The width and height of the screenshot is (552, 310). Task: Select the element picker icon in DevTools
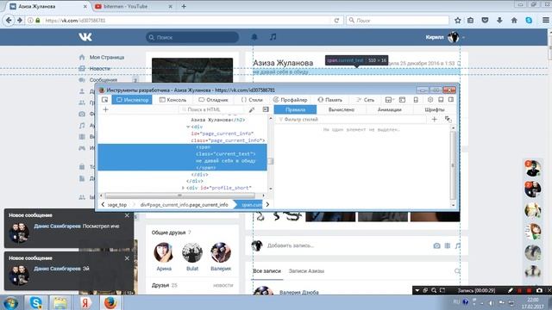[x=104, y=100]
